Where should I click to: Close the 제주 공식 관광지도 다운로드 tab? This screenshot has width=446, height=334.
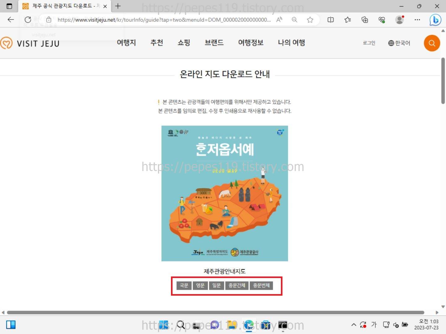click(x=105, y=6)
